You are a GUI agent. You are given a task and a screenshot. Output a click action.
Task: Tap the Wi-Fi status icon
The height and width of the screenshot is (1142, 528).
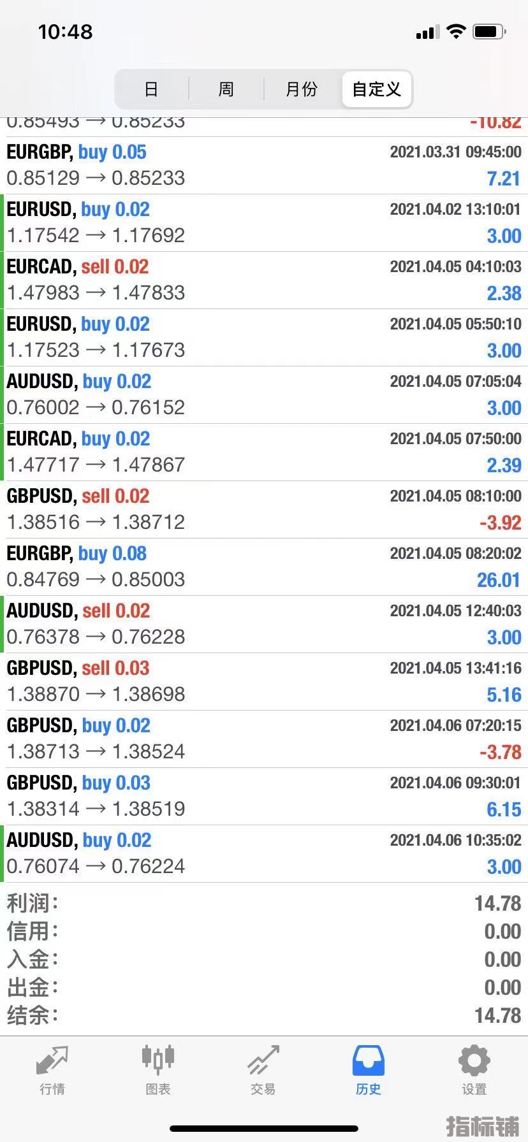point(456,31)
